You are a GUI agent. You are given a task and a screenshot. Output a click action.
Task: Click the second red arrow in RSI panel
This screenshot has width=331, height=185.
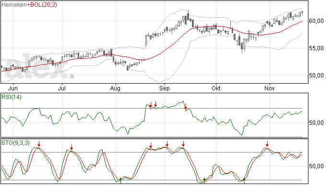point(155,104)
